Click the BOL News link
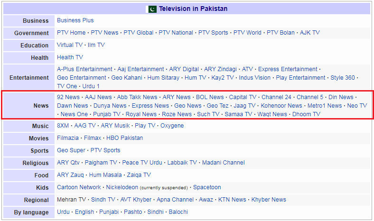Screen dimensions: 374x221 209,97
